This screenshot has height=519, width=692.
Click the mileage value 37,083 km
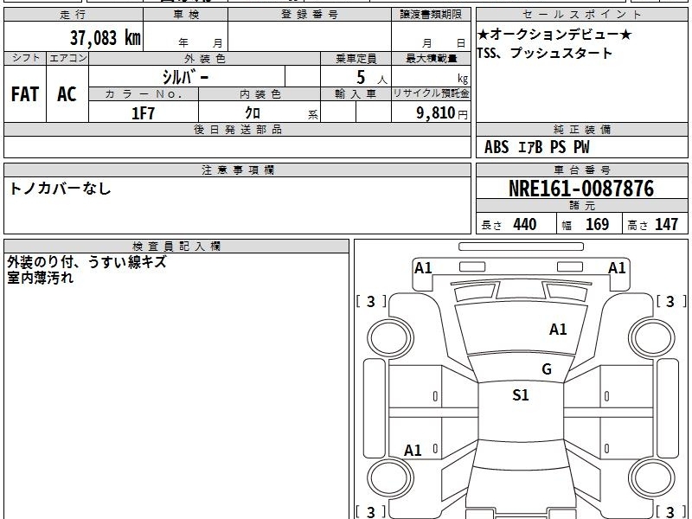click(105, 38)
